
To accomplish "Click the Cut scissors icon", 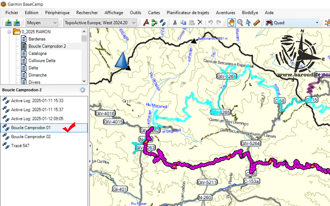I will coord(175,23).
